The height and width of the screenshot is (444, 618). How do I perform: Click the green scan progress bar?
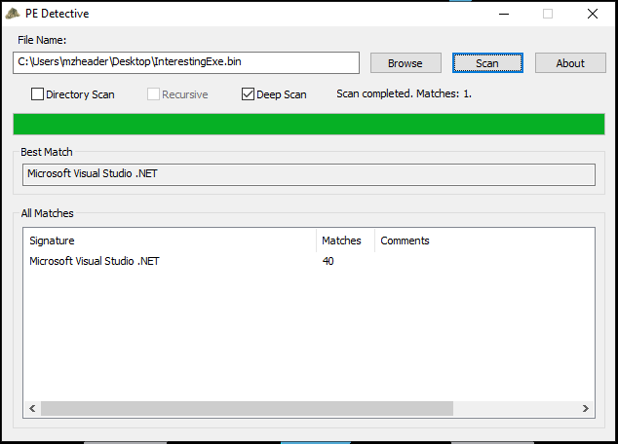pos(309,125)
